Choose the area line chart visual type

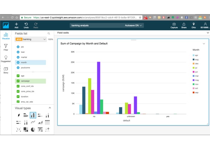click(40, 122)
